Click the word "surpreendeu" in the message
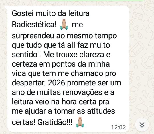The height and width of the screenshot is (134, 154). [x=33, y=36]
